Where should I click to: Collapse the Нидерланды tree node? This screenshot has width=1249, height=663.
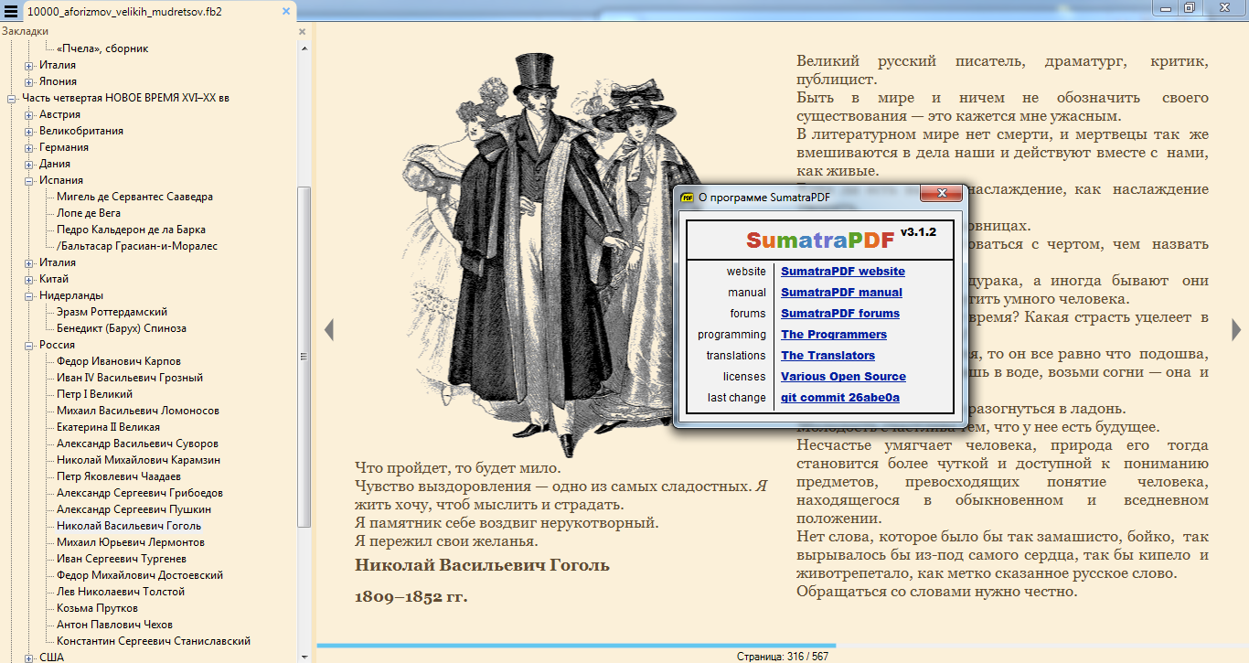point(29,295)
